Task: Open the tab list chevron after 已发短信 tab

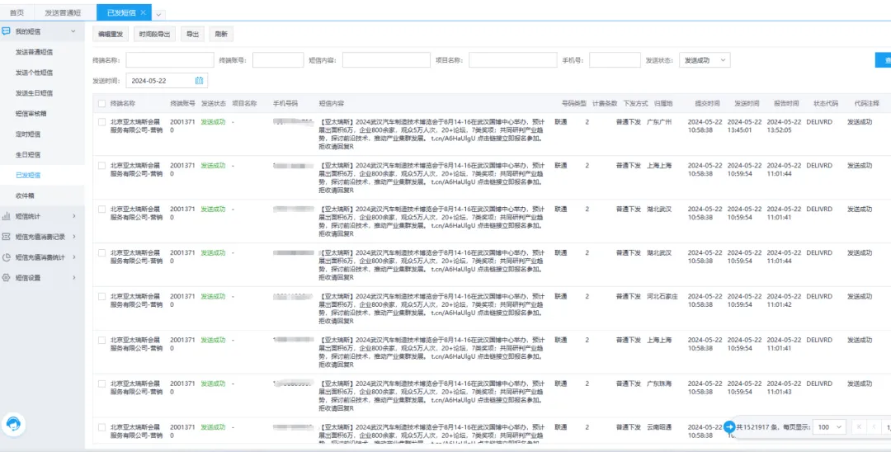Action: pos(159,14)
